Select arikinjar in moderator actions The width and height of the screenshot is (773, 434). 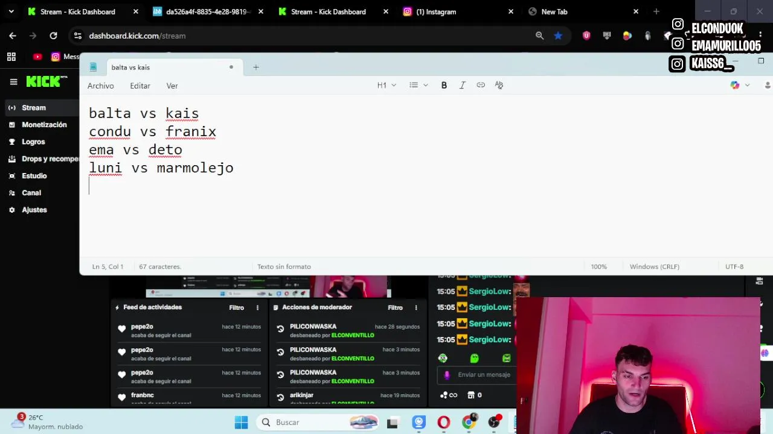(x=301, y=395)
